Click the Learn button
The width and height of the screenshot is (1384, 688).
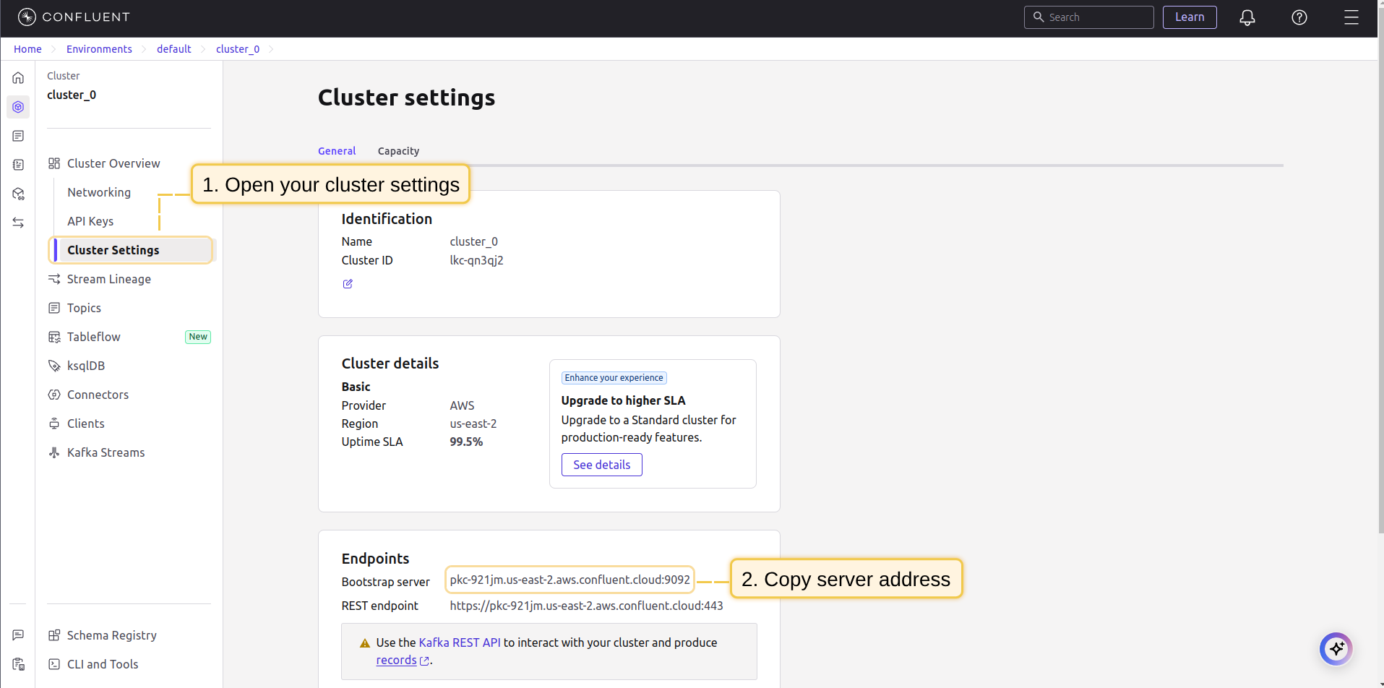tap(1189, 17)
